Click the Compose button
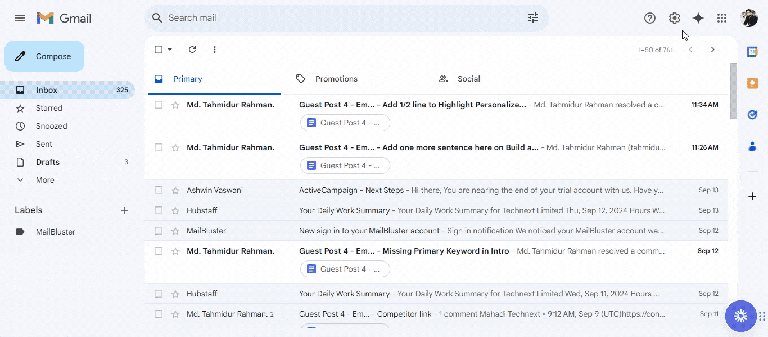 click(44, 56)
